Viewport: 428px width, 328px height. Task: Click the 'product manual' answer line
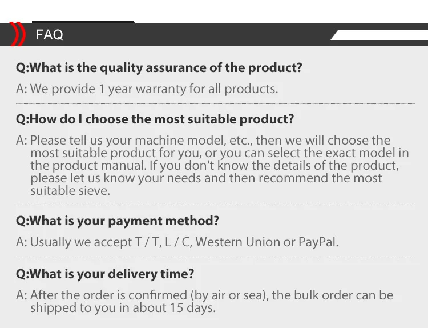point(215,165)
